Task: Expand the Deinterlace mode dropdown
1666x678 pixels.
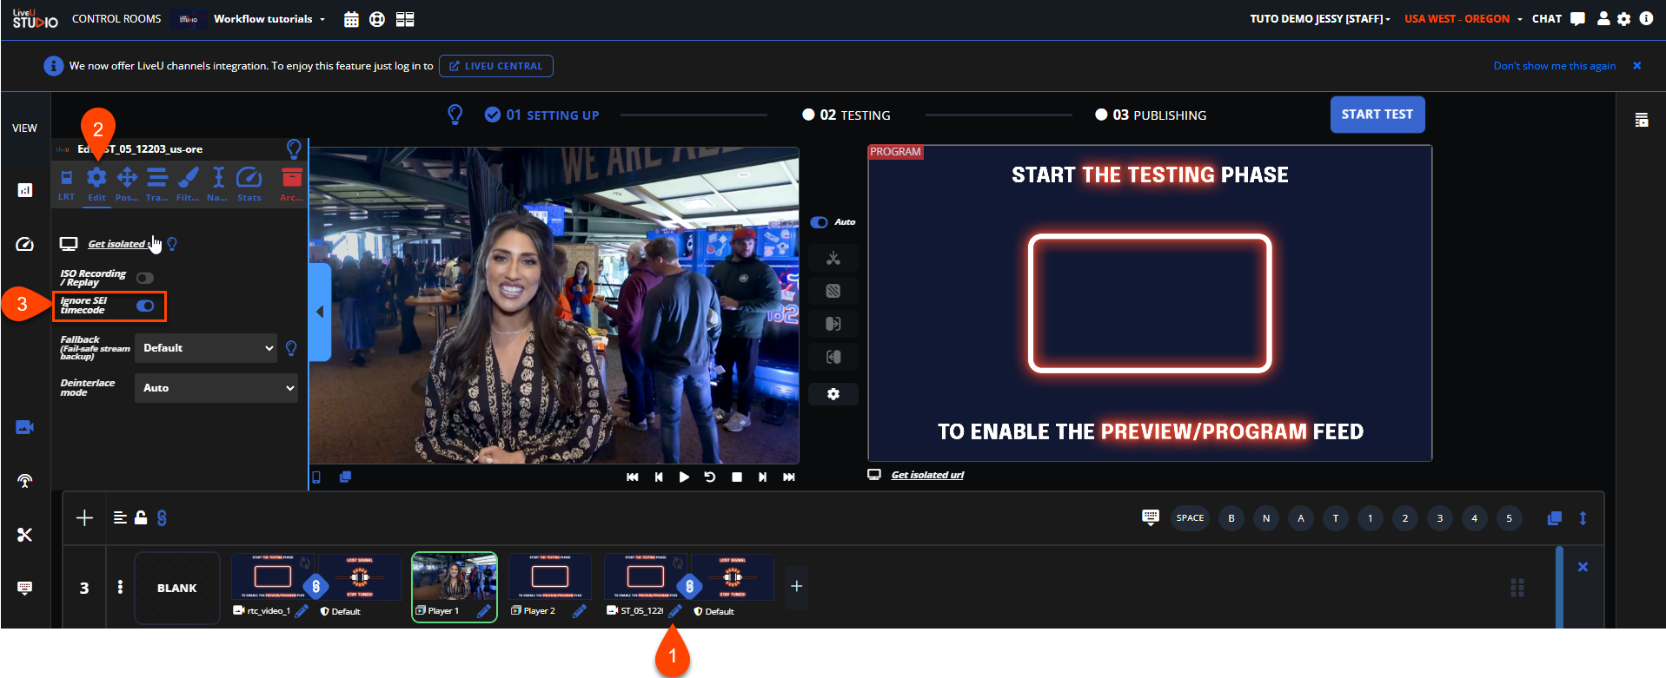Action: [x=216, y=388]
